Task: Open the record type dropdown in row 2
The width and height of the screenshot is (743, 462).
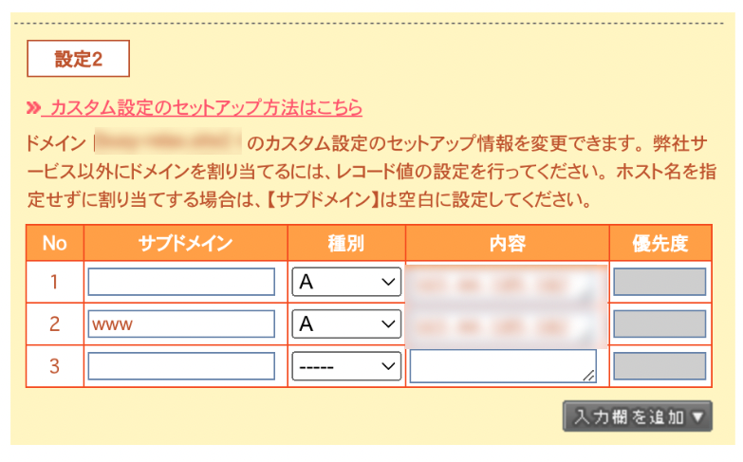Action: pyautogui.click(x=346, y=323)
